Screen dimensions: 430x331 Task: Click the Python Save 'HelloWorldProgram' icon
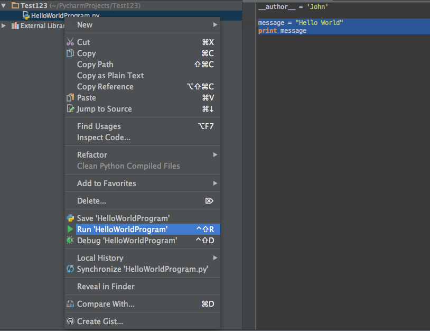click(70, 218)
